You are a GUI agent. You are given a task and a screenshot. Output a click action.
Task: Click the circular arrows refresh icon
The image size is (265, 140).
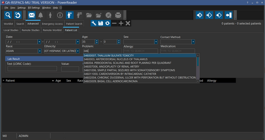(x=107, y=23)
